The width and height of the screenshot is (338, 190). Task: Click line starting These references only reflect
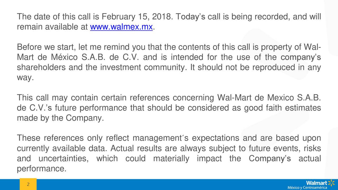click(169, 138)
